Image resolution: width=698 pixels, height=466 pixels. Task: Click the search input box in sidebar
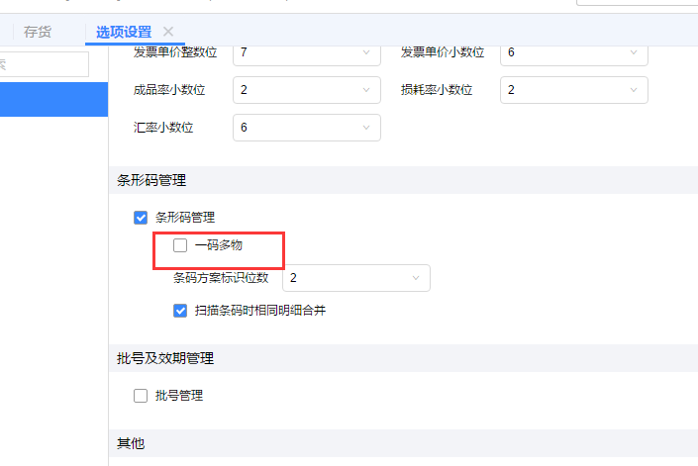45,64
